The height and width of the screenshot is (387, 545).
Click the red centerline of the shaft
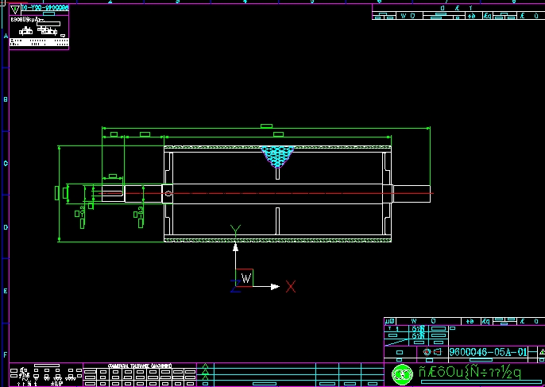pos(266,193)
